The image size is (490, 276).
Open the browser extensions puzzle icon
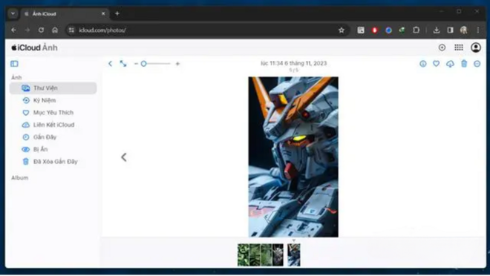416,30
